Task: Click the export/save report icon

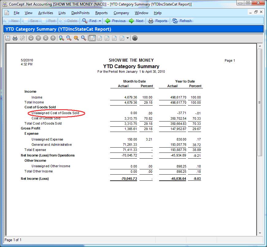Action: (7, 38)
